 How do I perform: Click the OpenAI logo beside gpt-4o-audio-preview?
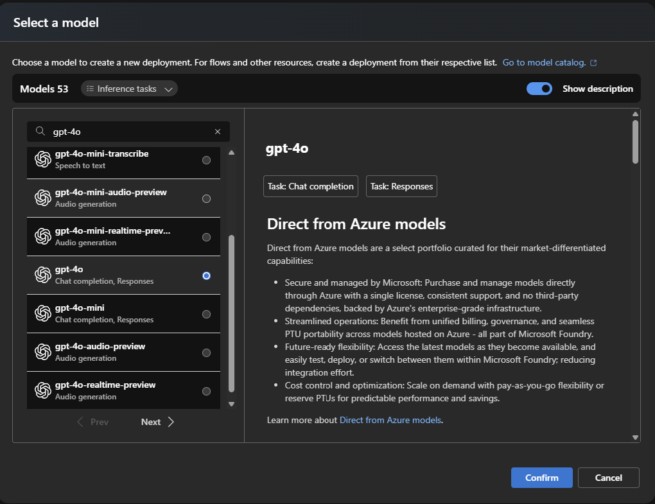click(43, 352)
